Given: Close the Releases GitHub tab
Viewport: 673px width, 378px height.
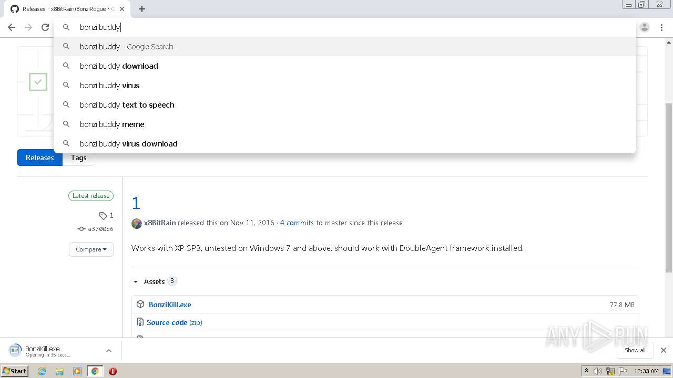Looking at the screenshot, I should tap(122, 9).
